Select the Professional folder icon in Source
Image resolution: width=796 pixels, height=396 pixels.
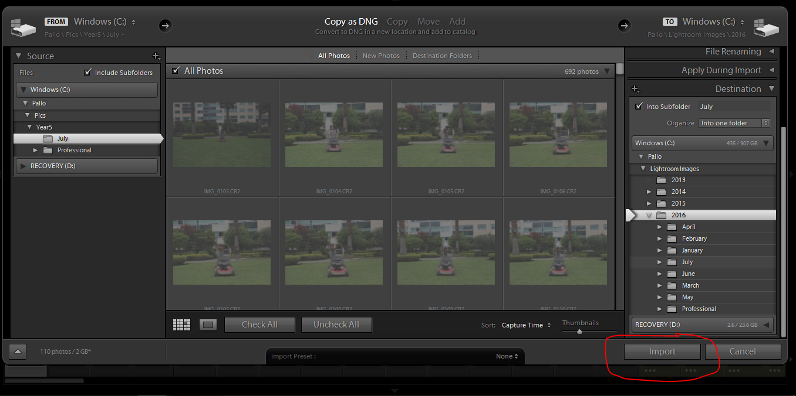click(48, 150)
